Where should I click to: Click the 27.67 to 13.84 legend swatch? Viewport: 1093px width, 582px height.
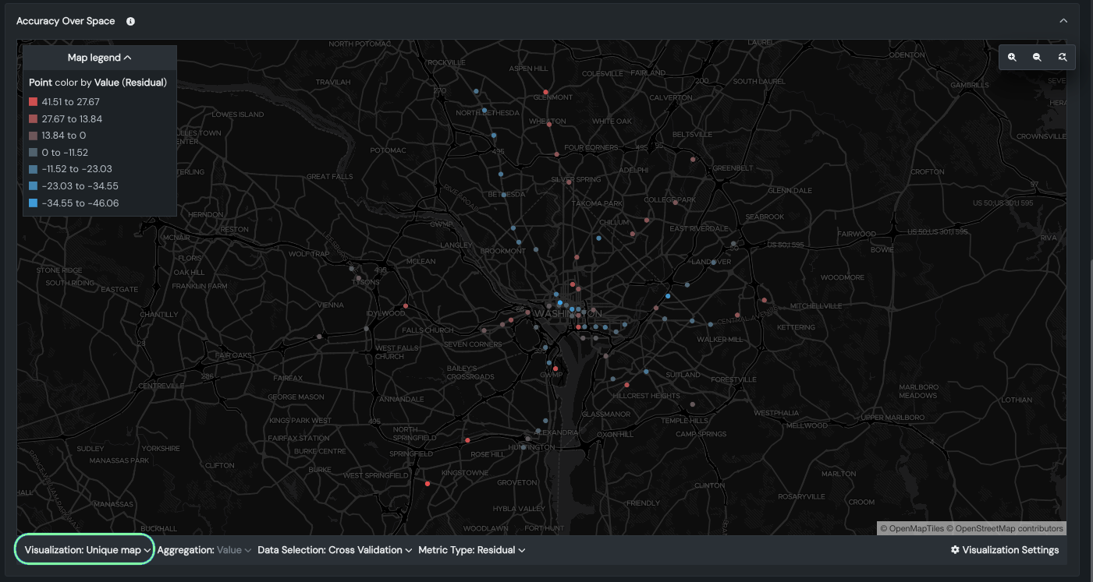tap(33, 119)
